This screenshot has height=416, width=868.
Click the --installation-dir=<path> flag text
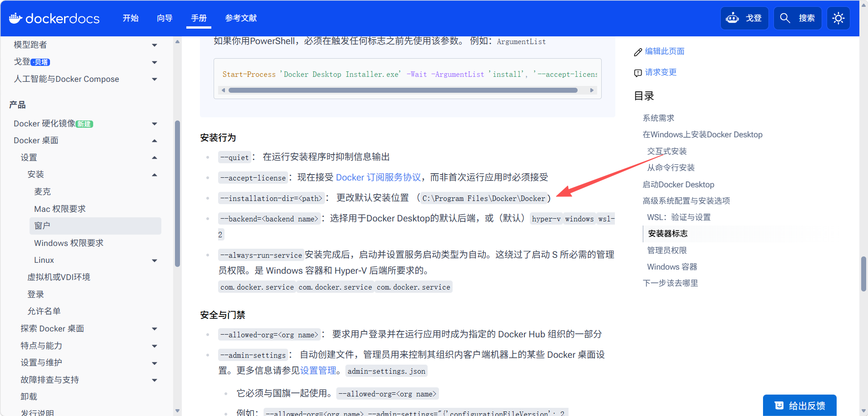point(271,198)
